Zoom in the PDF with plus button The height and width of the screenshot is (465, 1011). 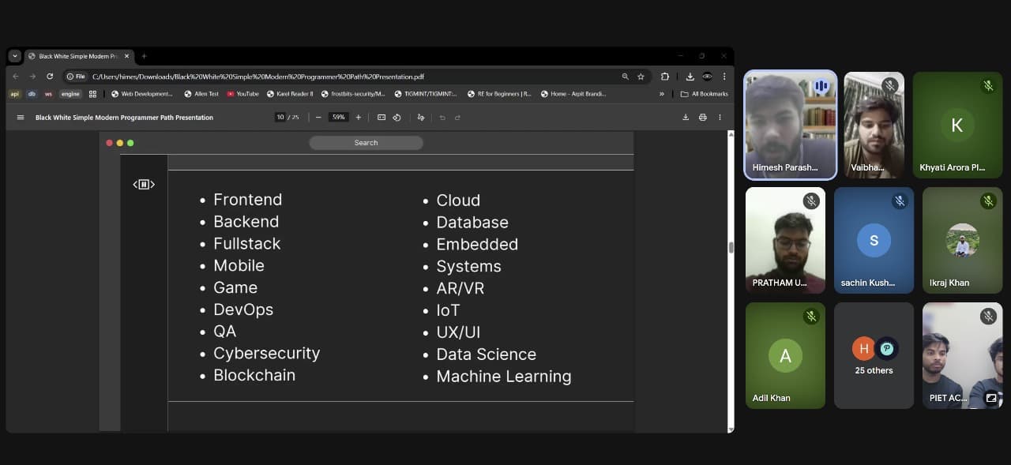tap(359, 117)
